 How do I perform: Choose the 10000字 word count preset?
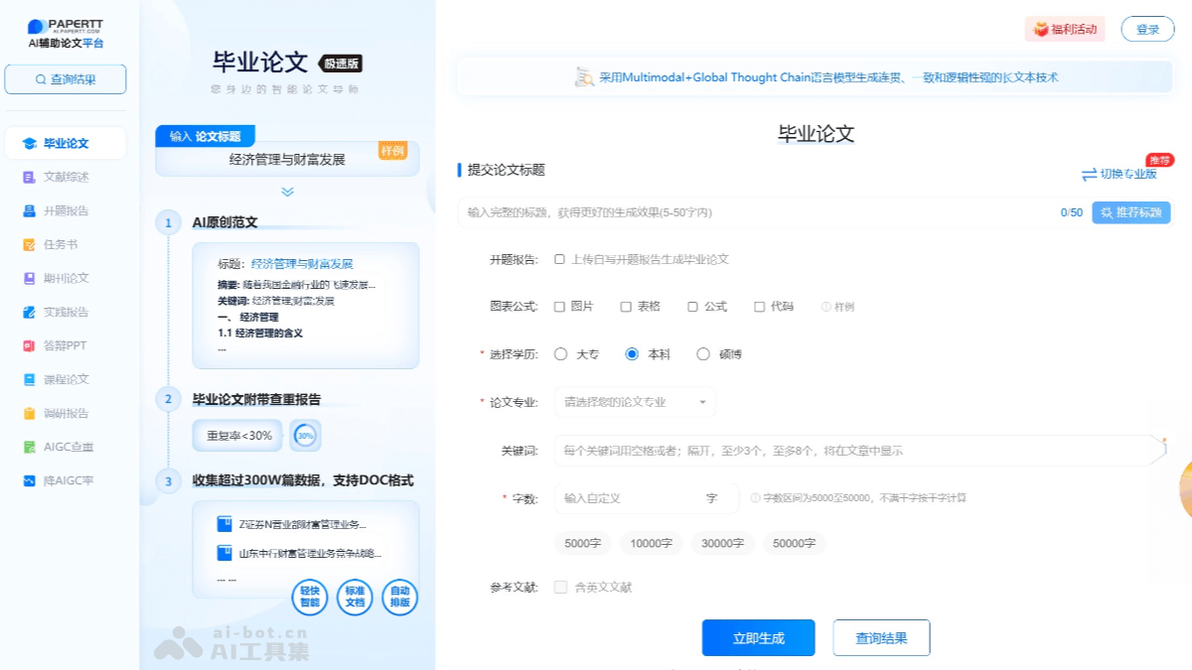click(652, 543)
